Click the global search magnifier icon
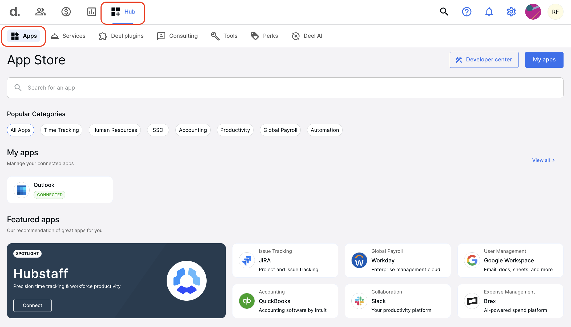Image resolution: width=571 pixels, height=327 pixels. coord(444,12)
